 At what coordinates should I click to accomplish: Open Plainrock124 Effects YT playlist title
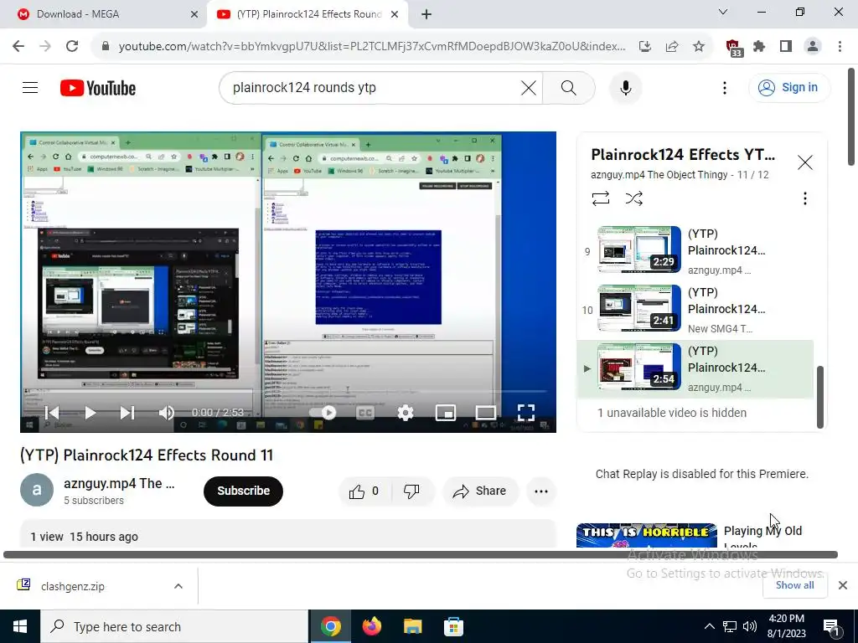click(x=683, y=155)
